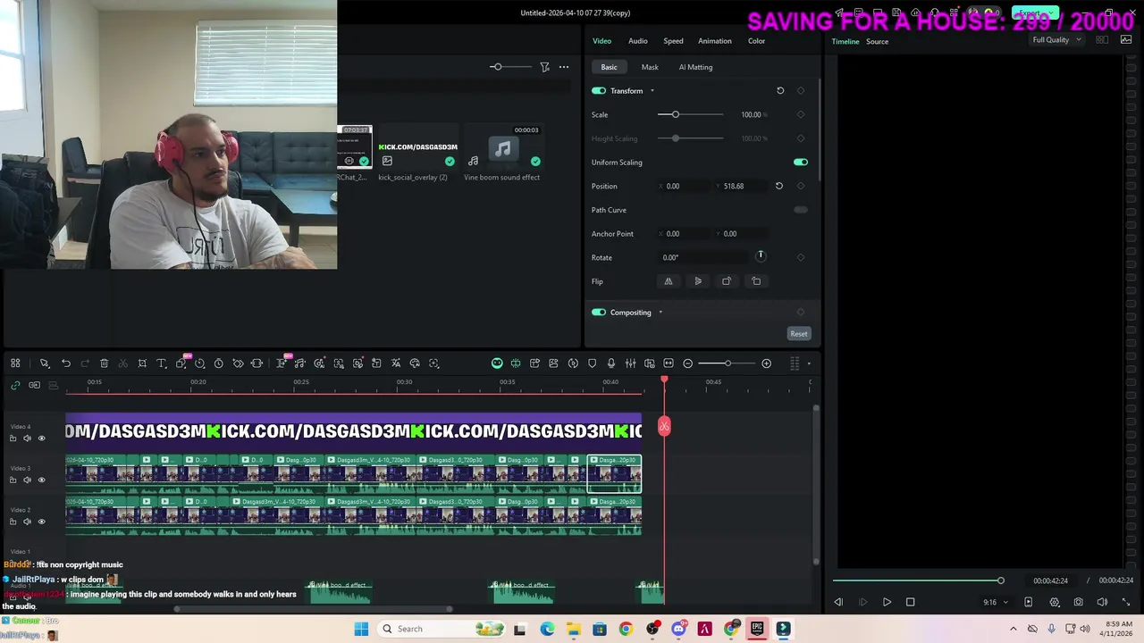Open the Color tab

(x=756, y=41)
